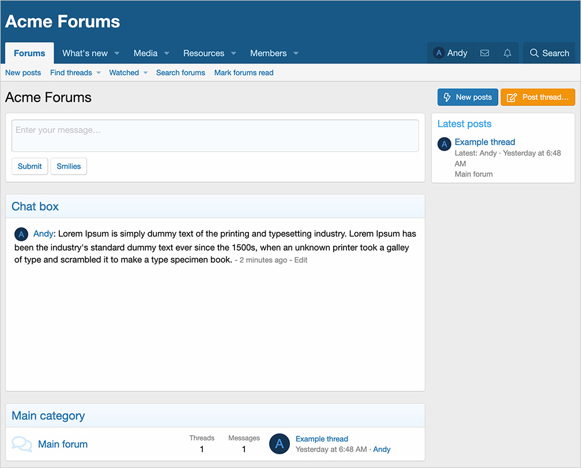Screen dimensions: 581x468
Task: Switch to the Forums tab
Action: point(29,53)
